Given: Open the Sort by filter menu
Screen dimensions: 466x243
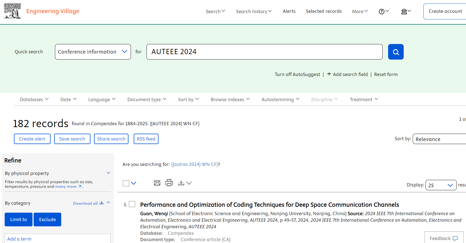Looking at the screenshot, I should pyautogui.click(x=188, y=99).
